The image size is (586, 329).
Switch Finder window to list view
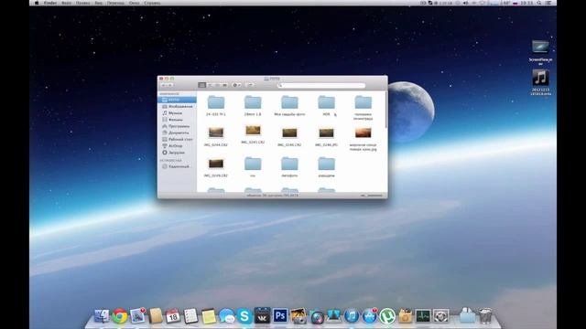[x=210, y=85]
